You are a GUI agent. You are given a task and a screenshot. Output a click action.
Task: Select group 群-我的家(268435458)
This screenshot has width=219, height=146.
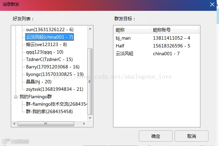49,111
